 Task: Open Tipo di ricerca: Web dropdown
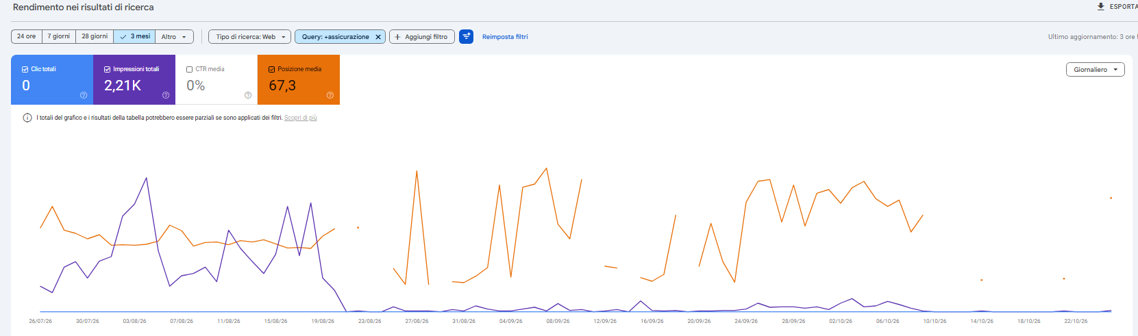pos(249,37)
